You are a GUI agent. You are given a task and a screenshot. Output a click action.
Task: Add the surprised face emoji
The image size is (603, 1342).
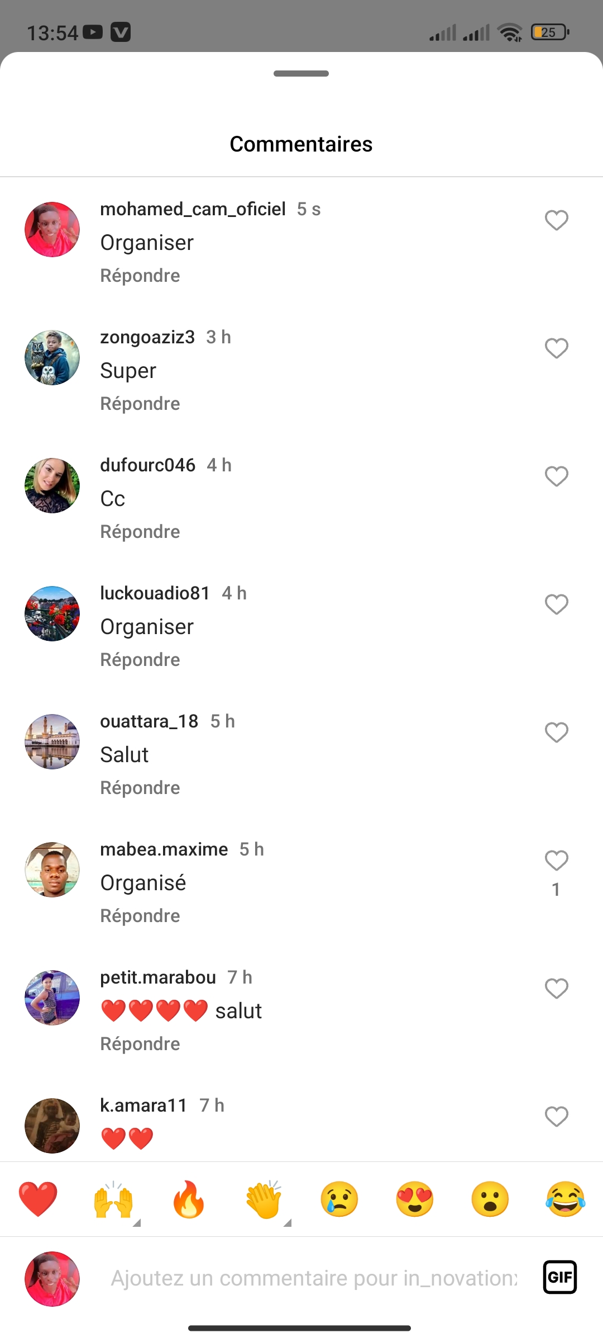point(490,1199)
